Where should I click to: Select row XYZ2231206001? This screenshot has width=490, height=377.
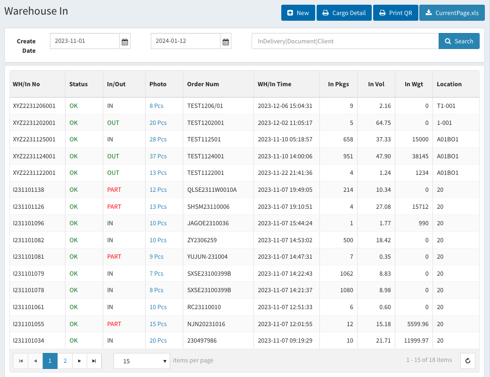click(x=245, y=106)
